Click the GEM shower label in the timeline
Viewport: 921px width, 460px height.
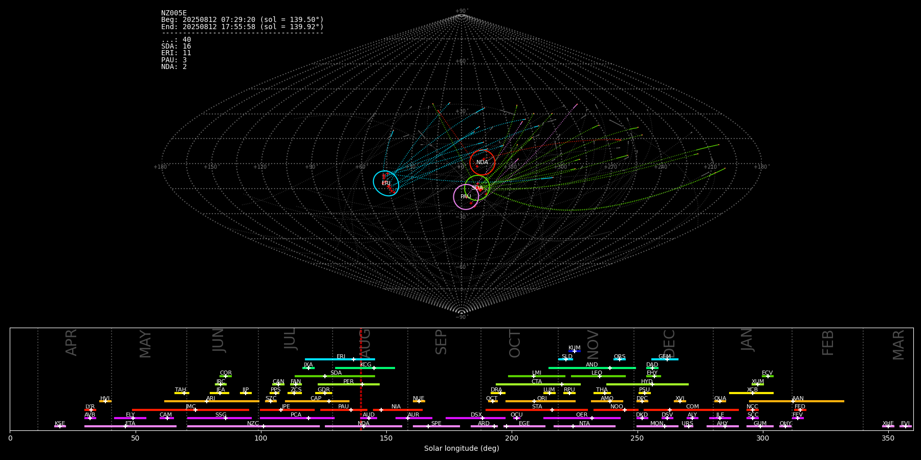click(x=665, y=357)
